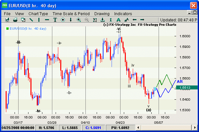Click the 04/23 date axis label
This screenshot has height=132, width=199.
coord(120,122)
